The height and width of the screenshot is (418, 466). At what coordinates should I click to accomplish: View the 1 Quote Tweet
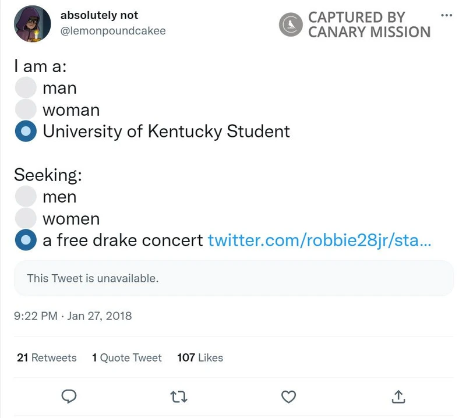tap(126, 357)
